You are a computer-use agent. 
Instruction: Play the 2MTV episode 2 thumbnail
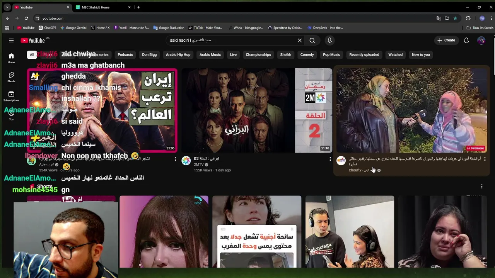point(257,110)
